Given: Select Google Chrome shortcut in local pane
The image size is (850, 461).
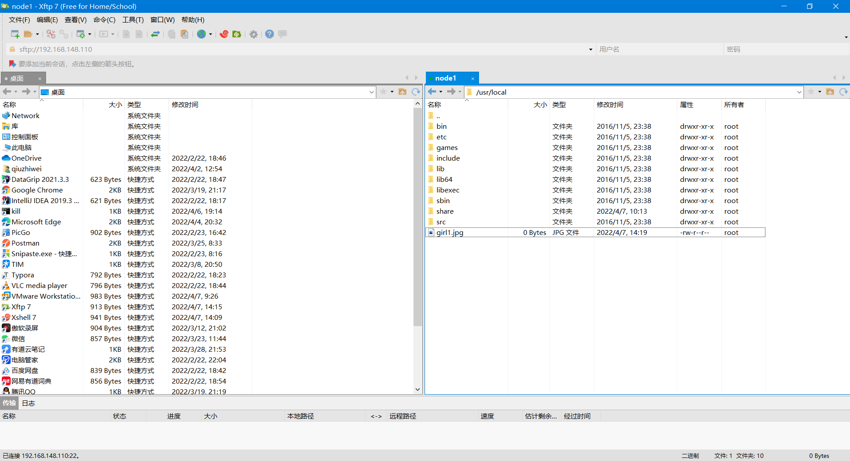Looking at the screenshot, I should point(126,190).
